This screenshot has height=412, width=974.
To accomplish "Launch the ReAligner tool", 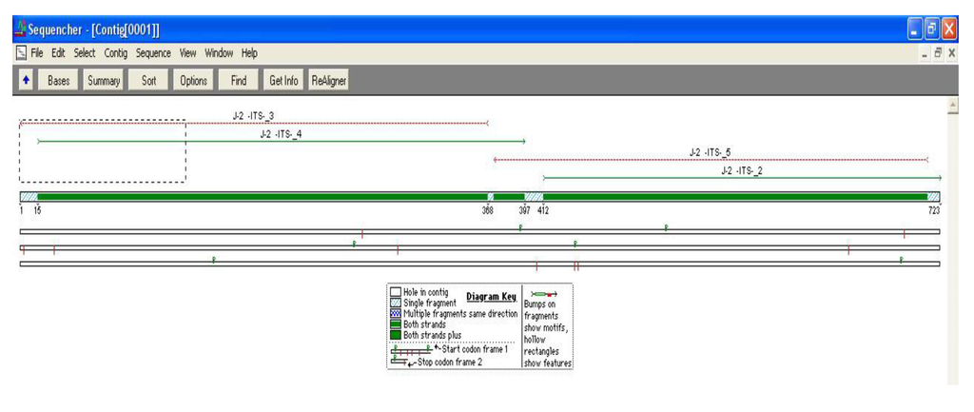I will tap(328, 81).
